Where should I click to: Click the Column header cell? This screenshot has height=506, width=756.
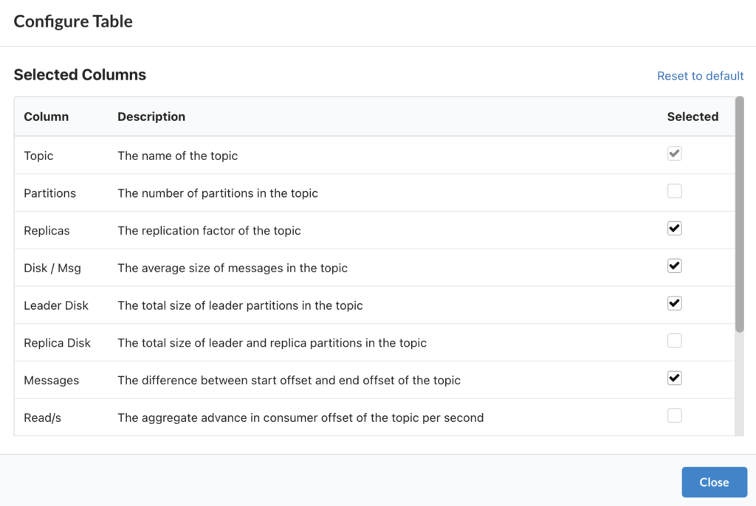(x=47, y=117)
